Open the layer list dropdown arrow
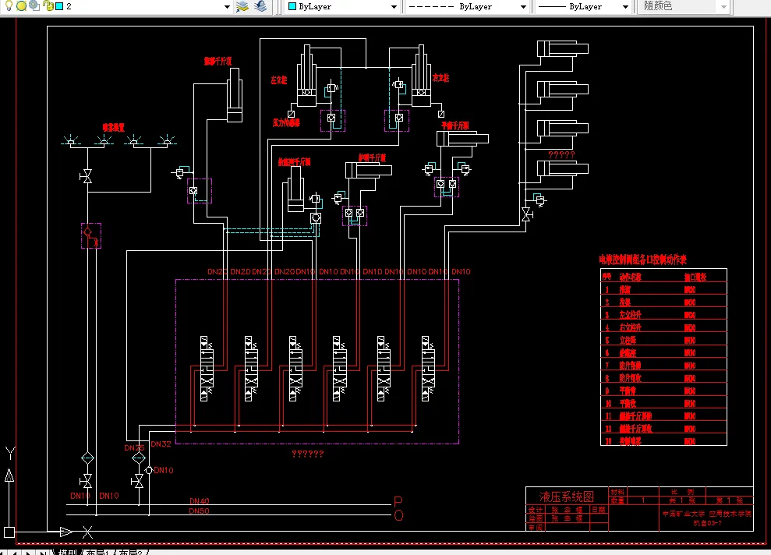 (x=227, y=7)
